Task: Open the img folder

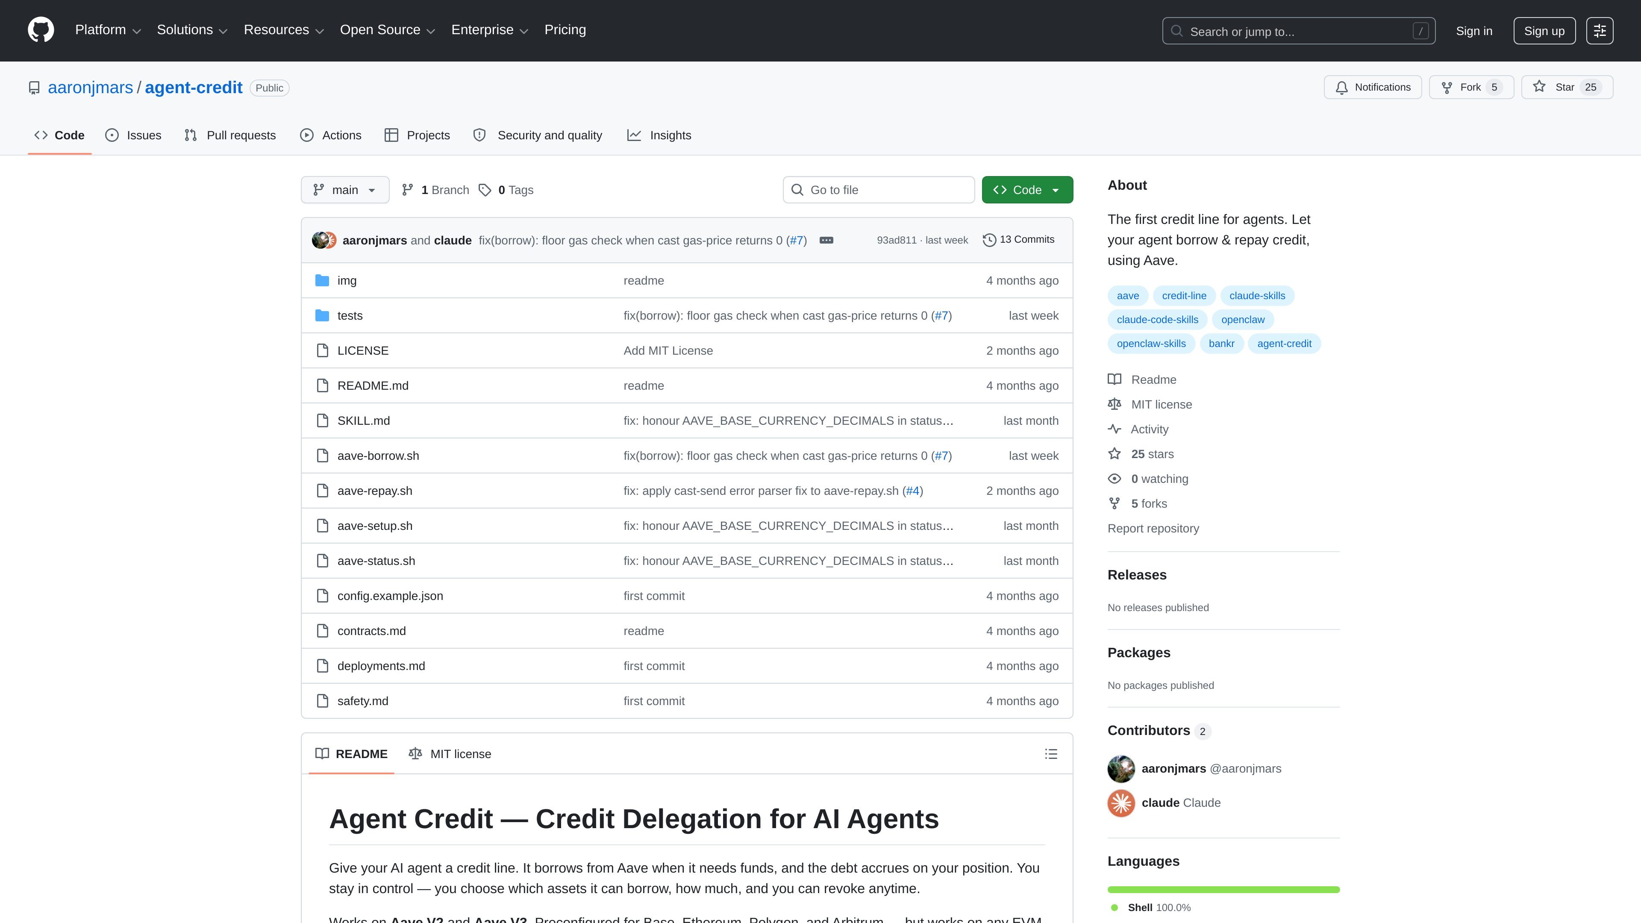Action: point(347,280)
